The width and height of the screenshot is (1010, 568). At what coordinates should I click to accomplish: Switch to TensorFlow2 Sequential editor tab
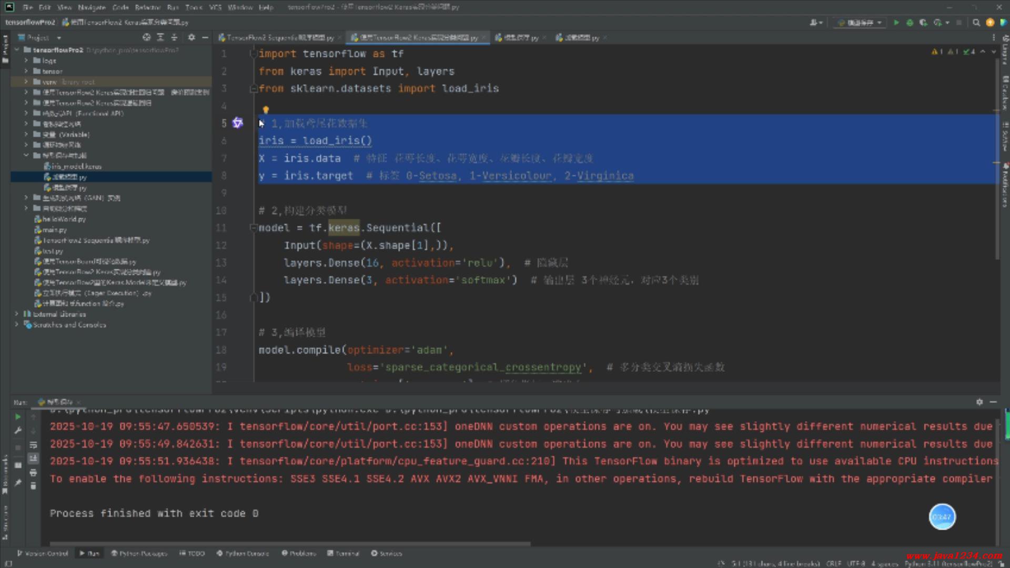click(279, 38)
